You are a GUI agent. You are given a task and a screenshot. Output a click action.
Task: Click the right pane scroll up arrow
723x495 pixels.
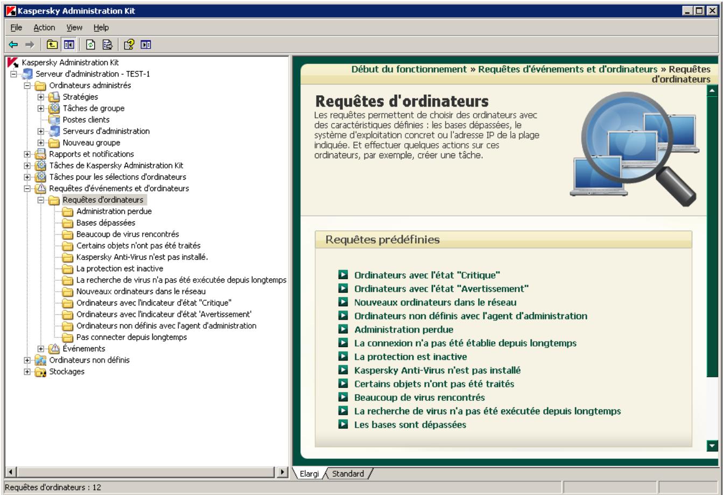(x=712, y=91)
